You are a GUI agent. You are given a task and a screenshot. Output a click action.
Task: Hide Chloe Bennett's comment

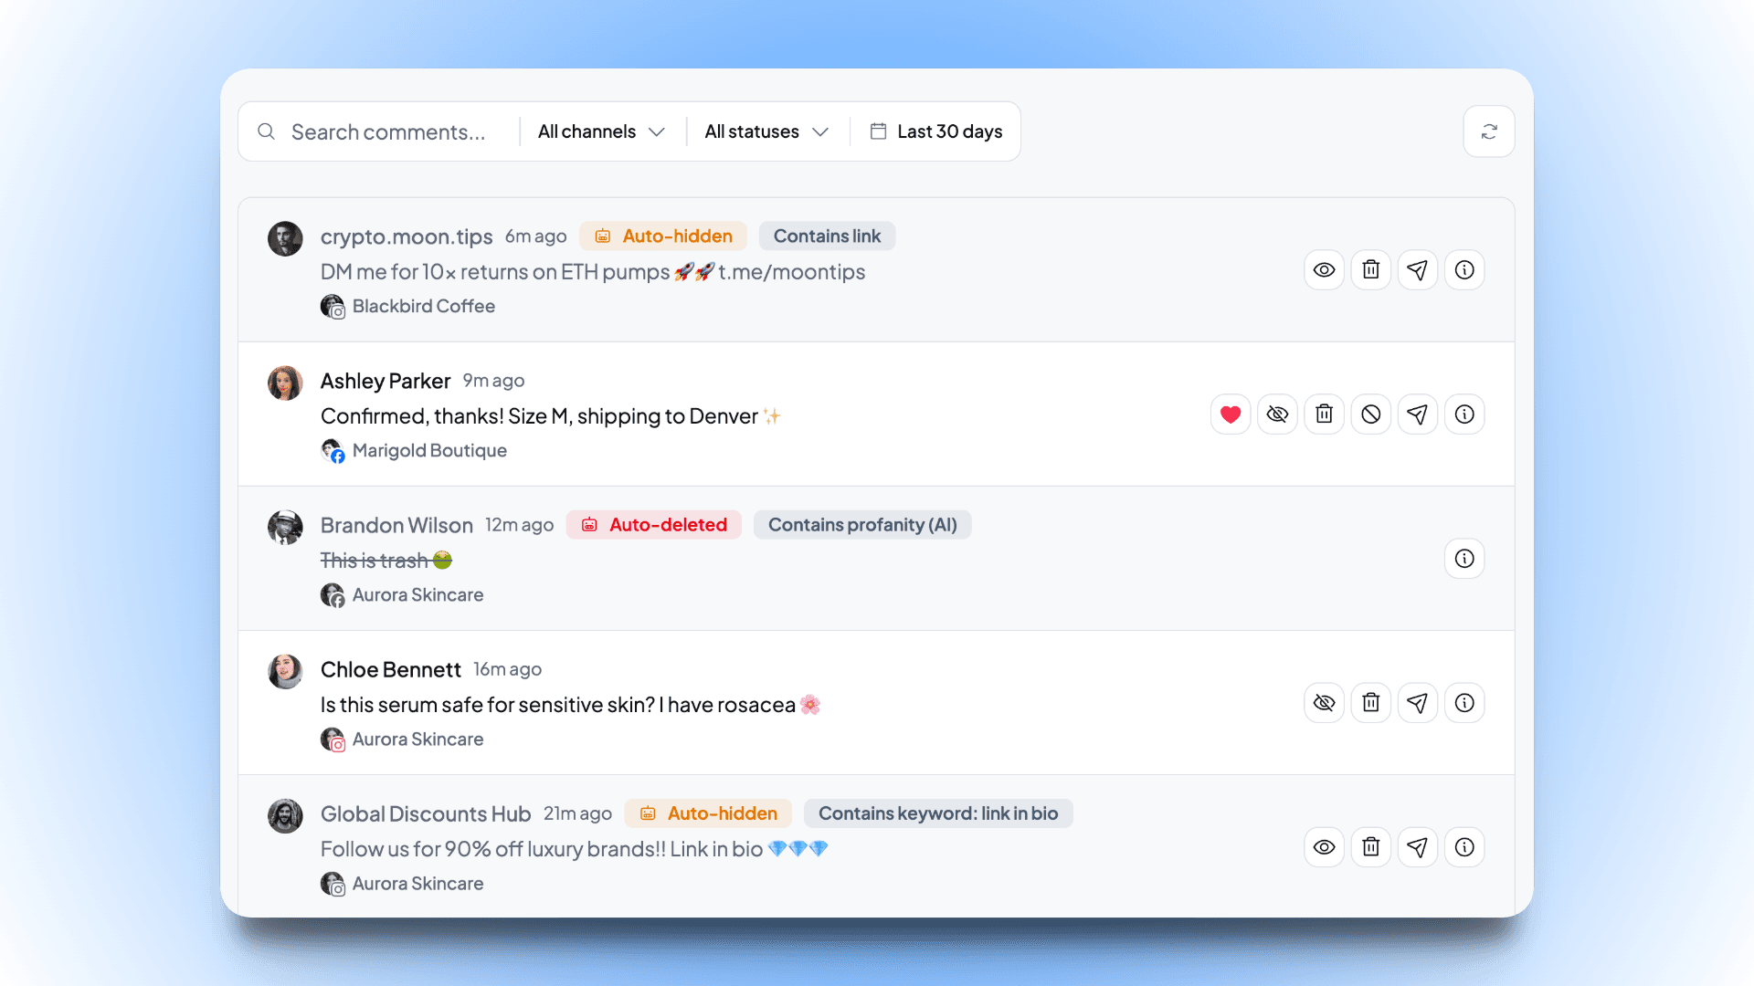coord(1324,703)
